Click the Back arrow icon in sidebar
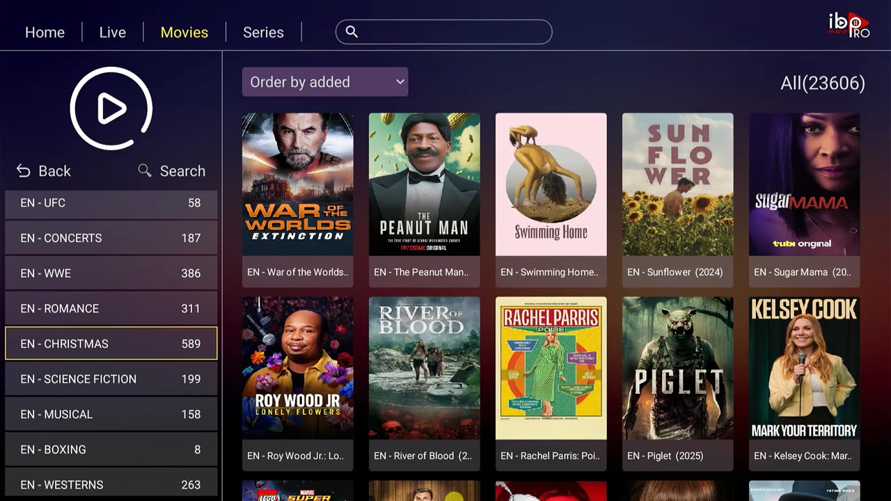 tap(24, 170)
